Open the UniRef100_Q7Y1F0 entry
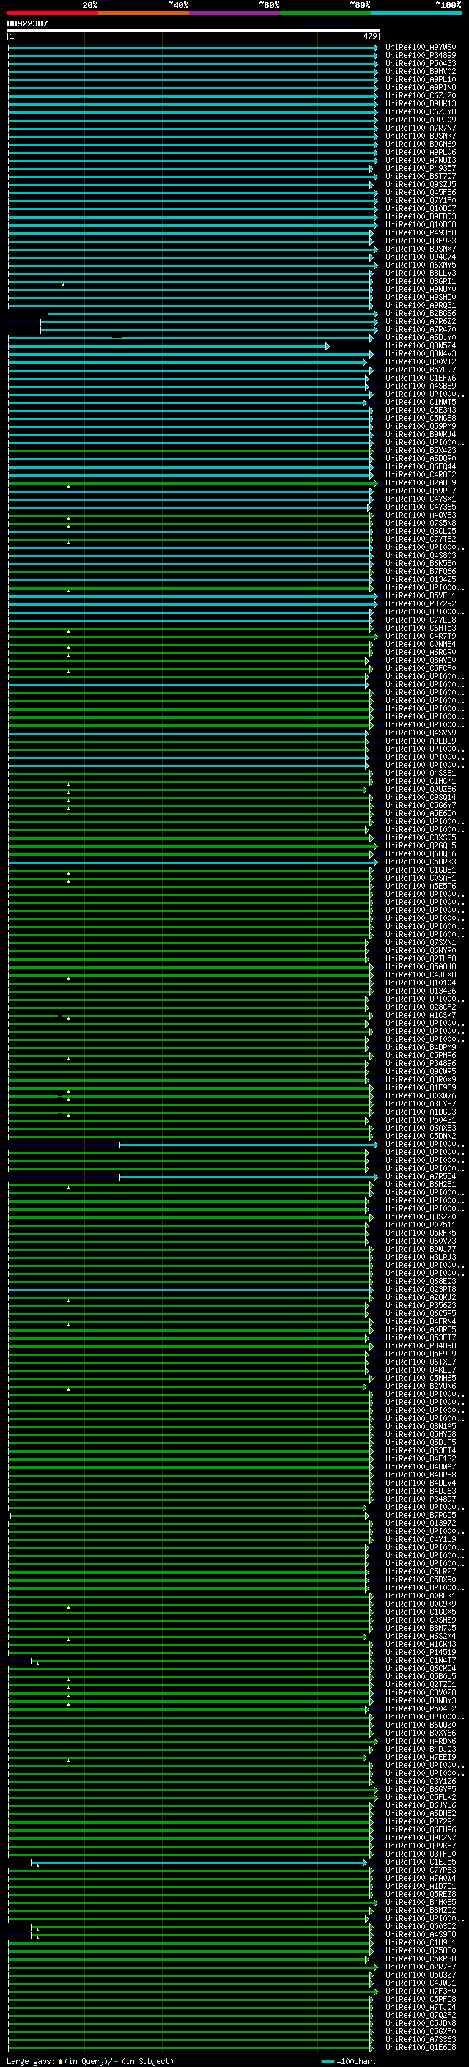Viewport: 469px width, 2067px height. click(421, 201)
